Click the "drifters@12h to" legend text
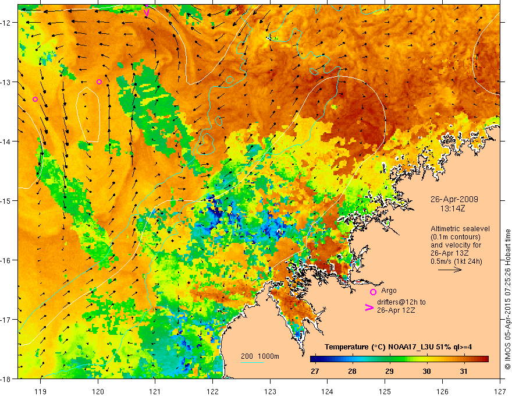Image resolution: width=512 pixels, height=396 pixels. (401, 302)
